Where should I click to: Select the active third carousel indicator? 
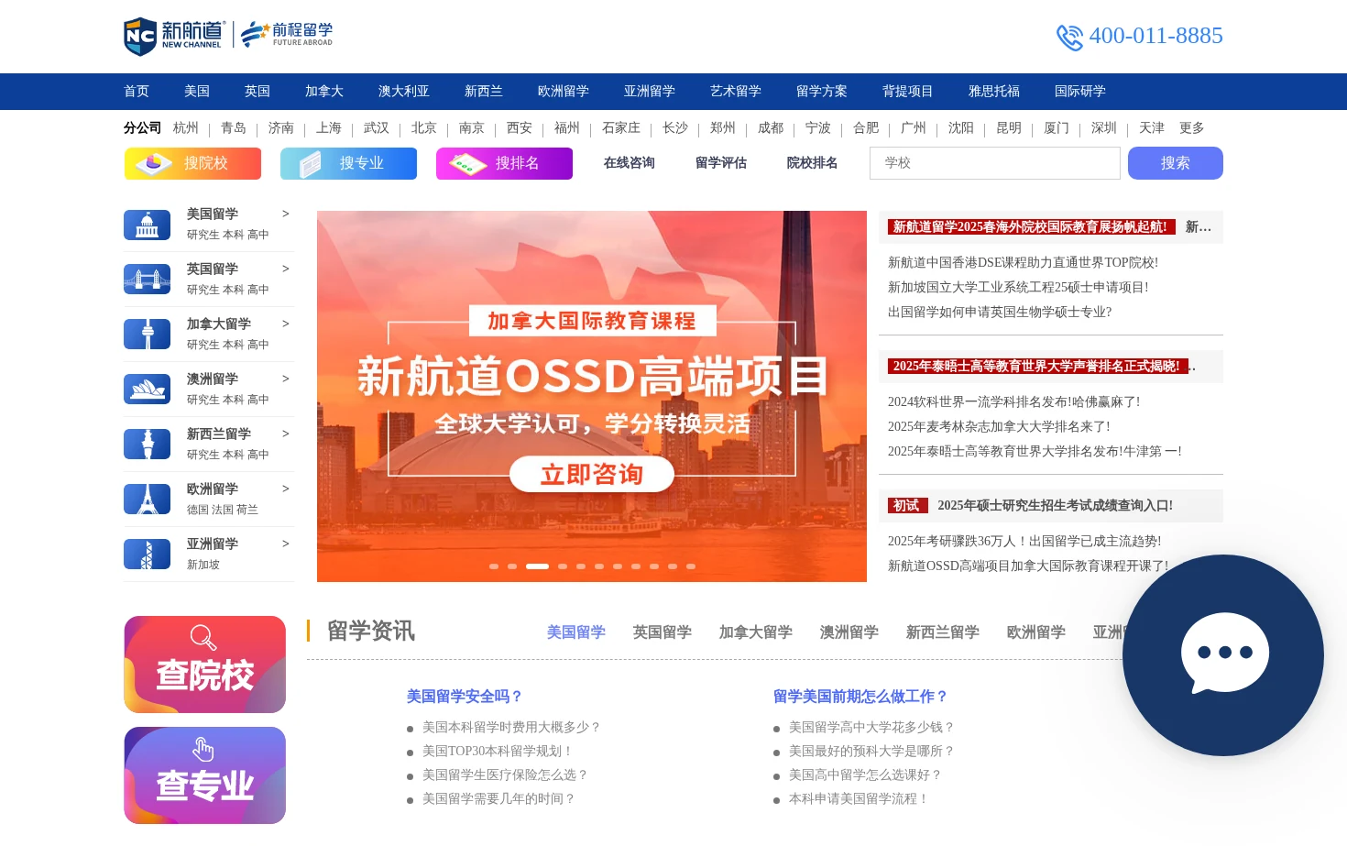pyautogui.click(x=537, y=566)
